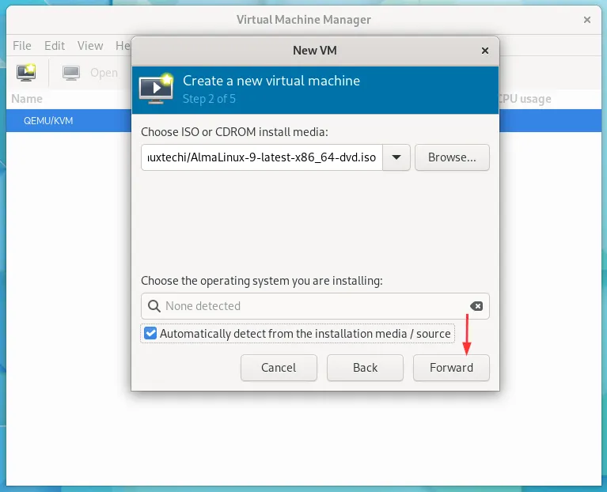Select the QEMU/KVM connection row

point(69,121)
